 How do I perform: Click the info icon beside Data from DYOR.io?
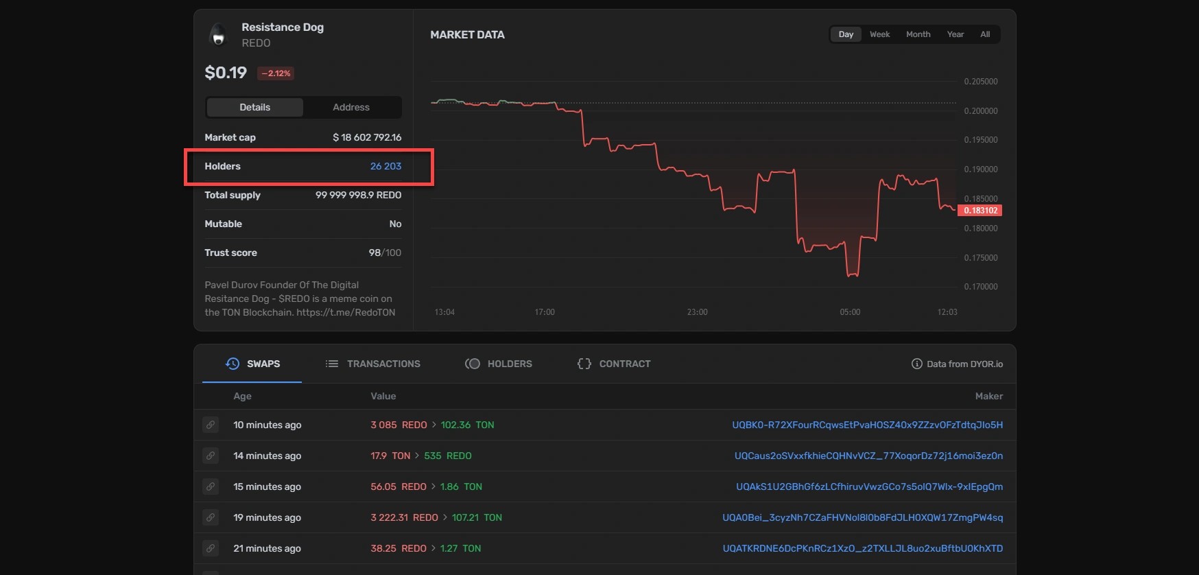[x=916, y=364]
